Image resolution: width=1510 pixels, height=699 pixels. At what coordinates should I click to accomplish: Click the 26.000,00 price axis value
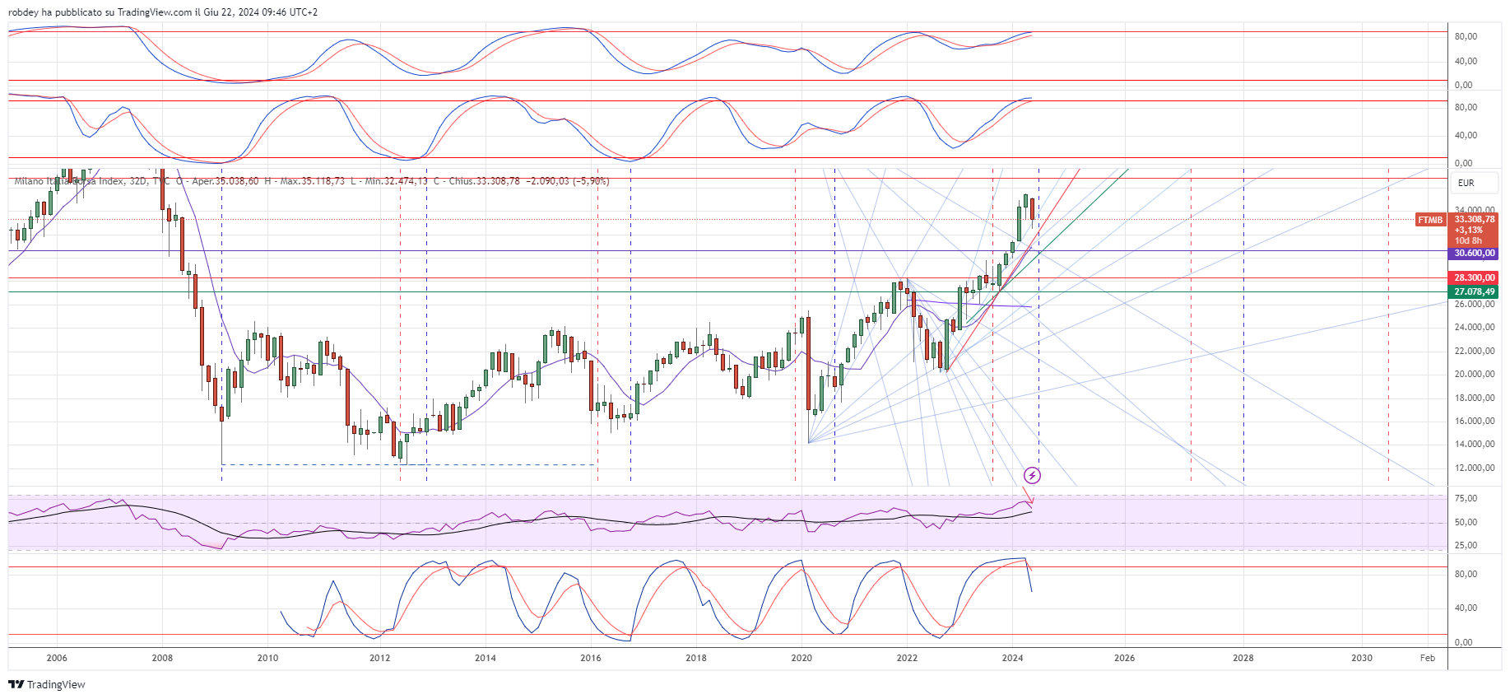pos(1475,304)
